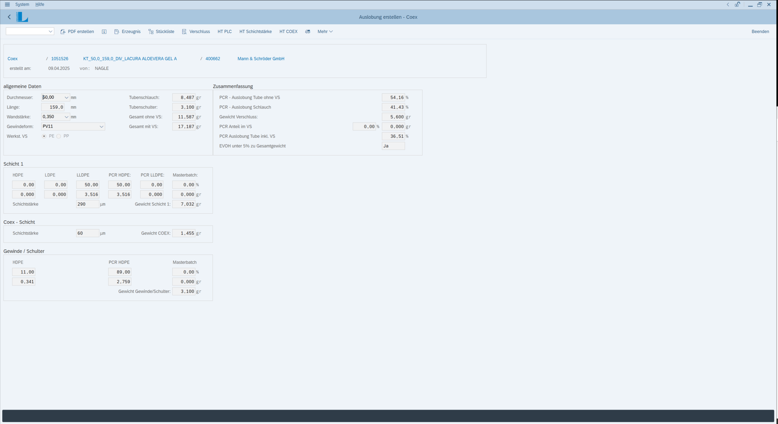
Task: Click the Coex-Schicht Schichtstärke input field
Action: (x=87, y=233)
